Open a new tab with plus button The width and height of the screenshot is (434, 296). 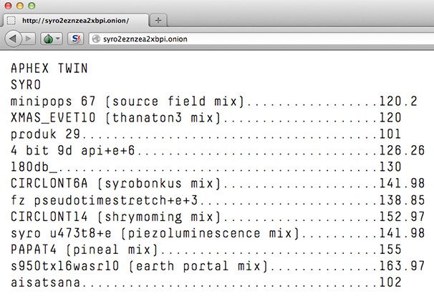pos(158,19)
